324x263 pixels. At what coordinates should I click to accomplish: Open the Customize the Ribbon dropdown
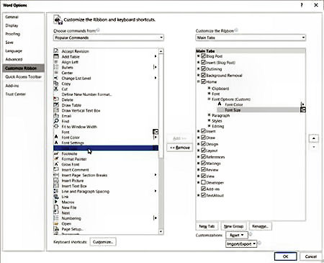click(x=251, y=37)
